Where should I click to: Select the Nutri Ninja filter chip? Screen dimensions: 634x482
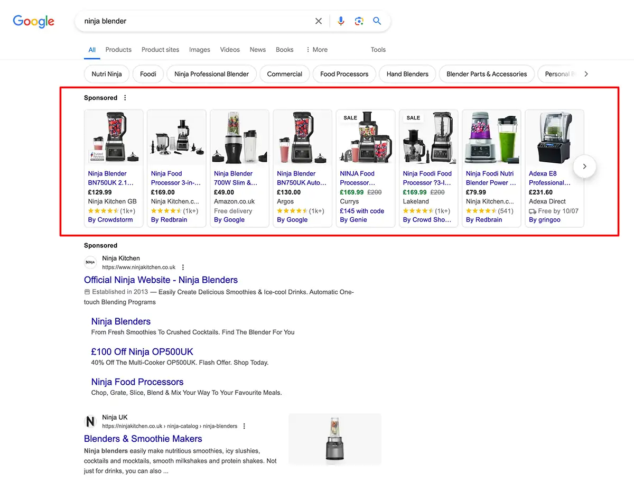[x=107, y=74]
